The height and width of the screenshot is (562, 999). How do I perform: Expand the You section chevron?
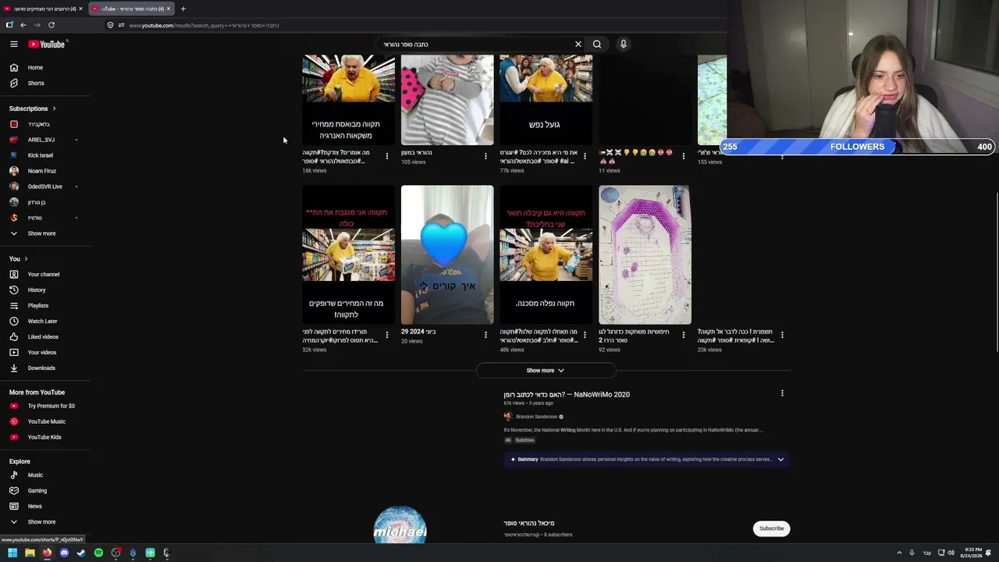[26, 259]
